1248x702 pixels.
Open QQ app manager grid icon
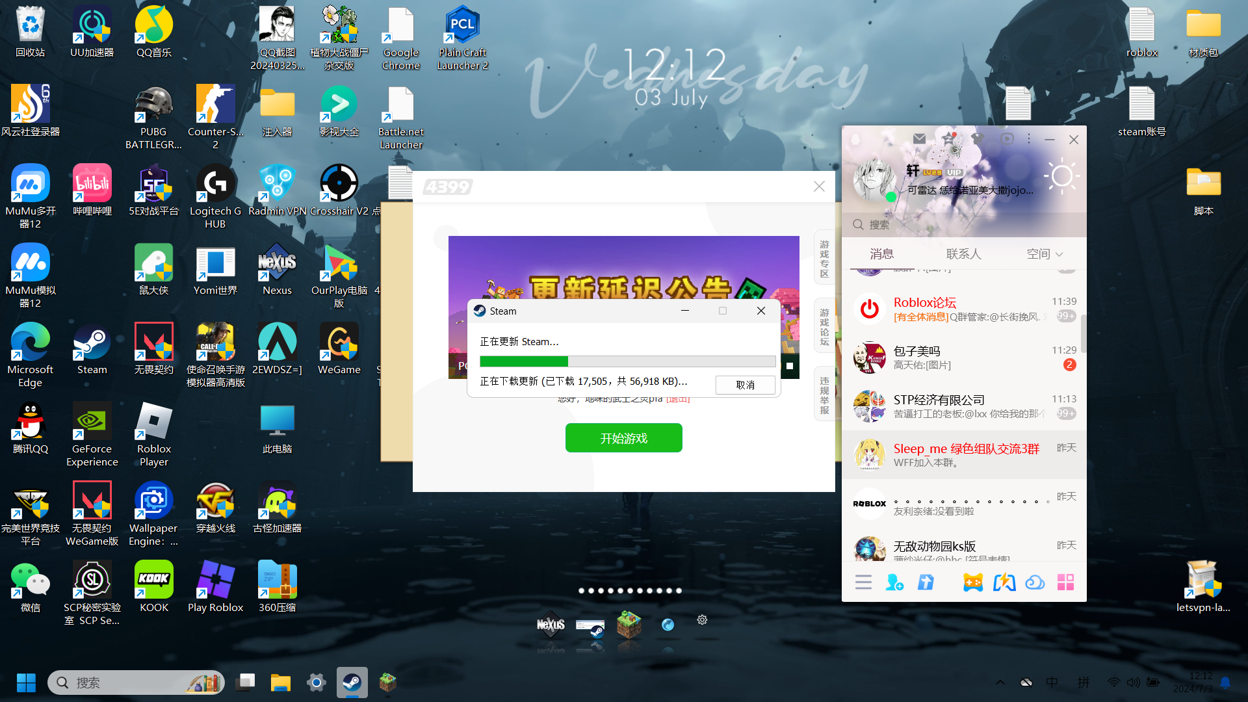tap(1065, 582)
